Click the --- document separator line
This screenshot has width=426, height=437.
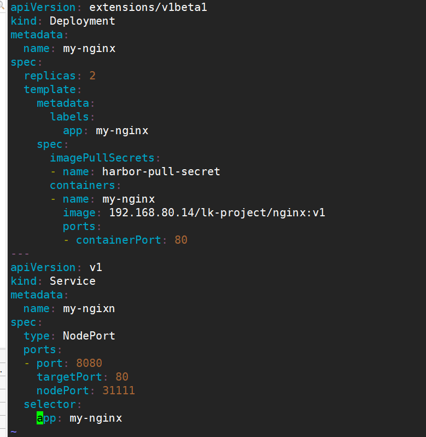(x=20, y=254)
